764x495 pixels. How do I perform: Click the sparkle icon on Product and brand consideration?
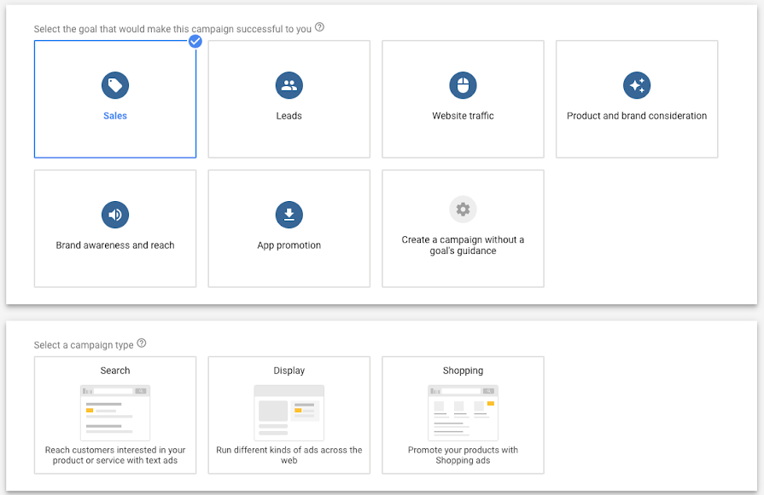tap(636, 85)
